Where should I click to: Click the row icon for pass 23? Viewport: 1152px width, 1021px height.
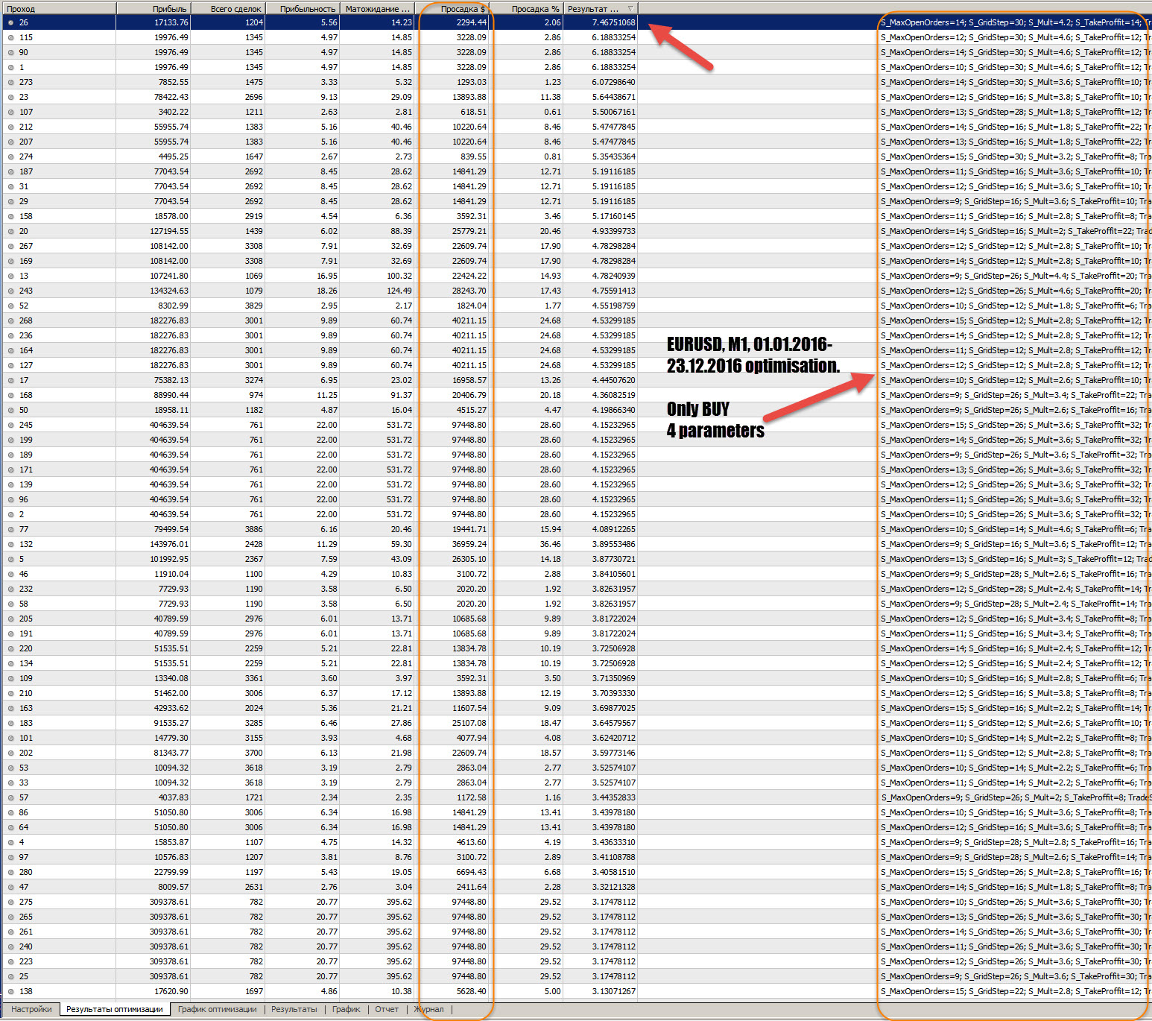tap(10, 97)
